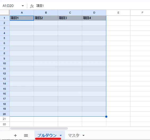Screen dimensions: 150x140
Task: Select column F header
Action: 140,13
